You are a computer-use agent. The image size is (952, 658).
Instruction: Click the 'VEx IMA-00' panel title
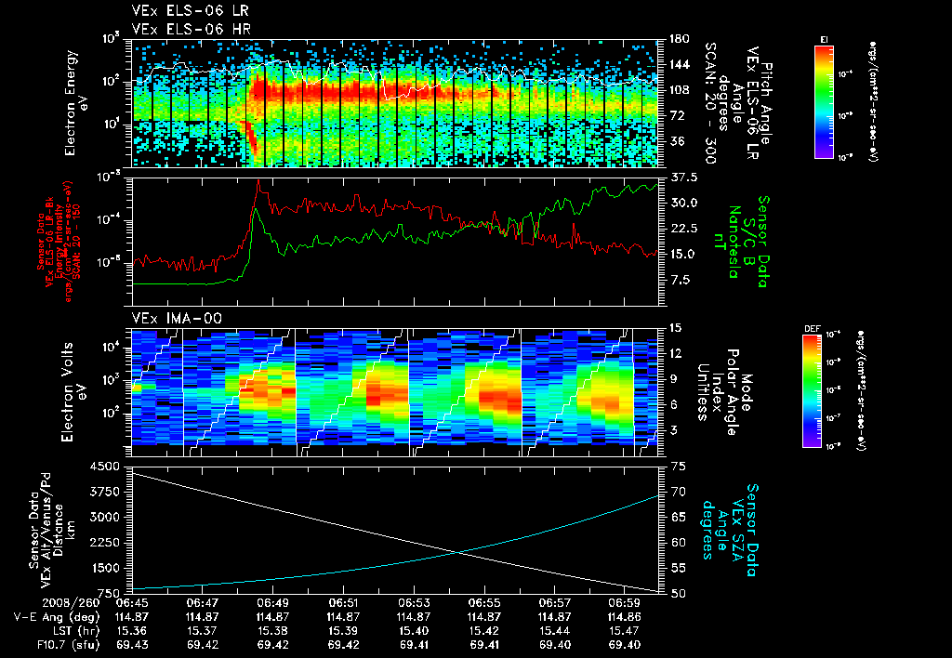177,318
